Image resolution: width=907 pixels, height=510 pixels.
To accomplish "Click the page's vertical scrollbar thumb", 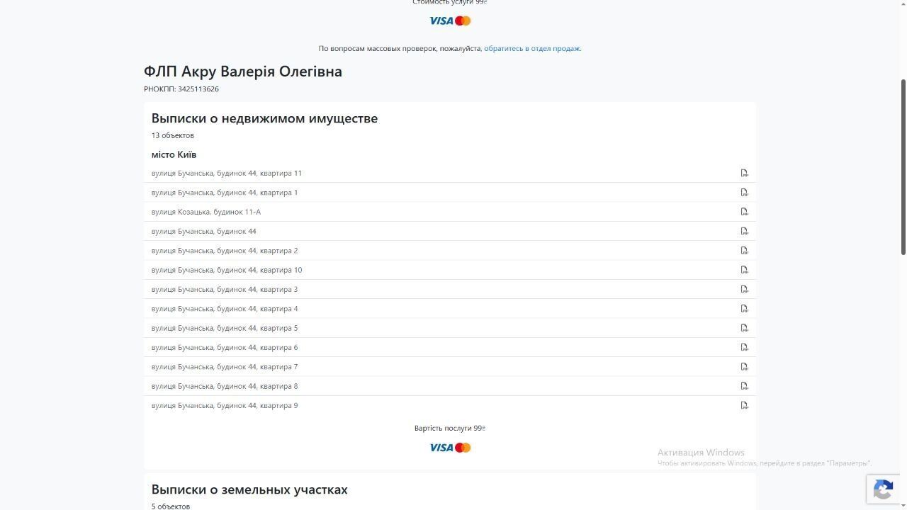I will click(903, 166).
